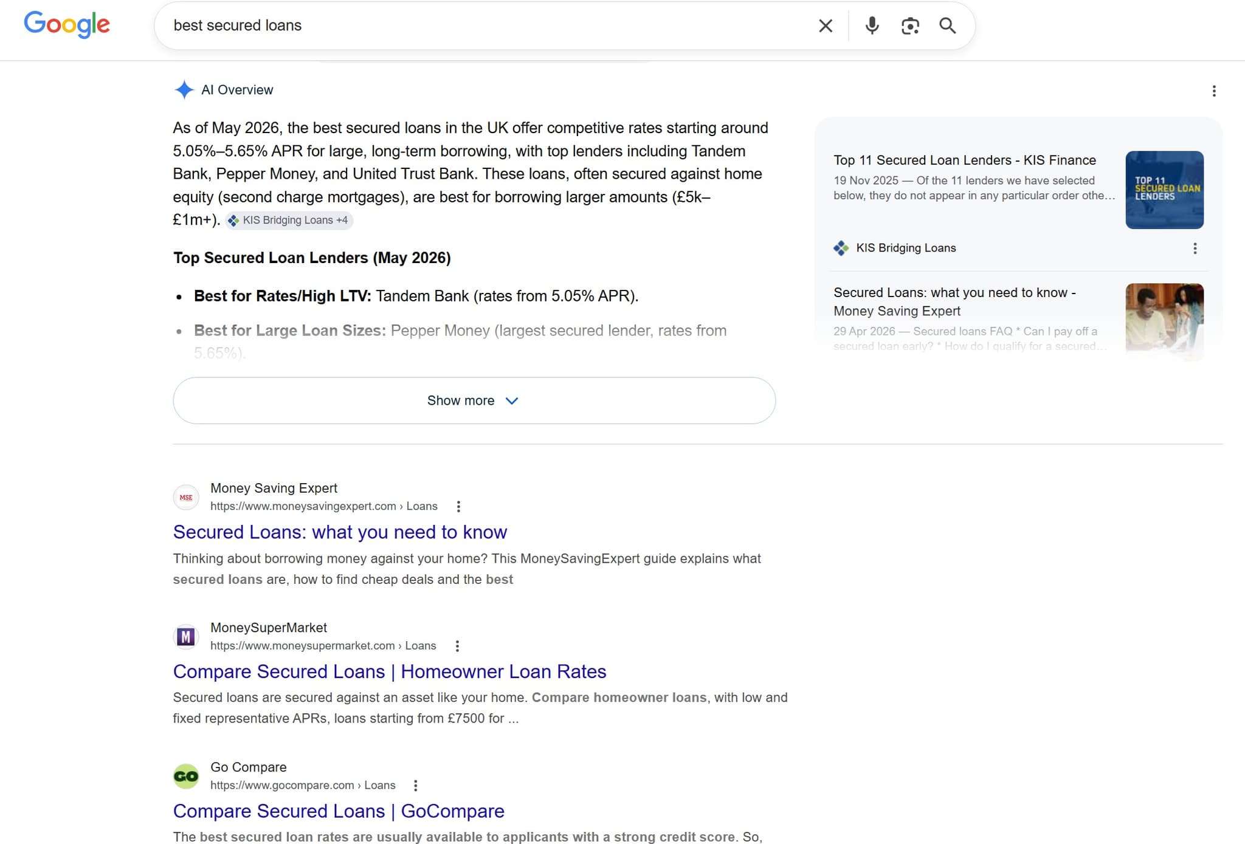1245x844 pixels.
Task: Click the MSE favicon
Action: pos(186,497)
